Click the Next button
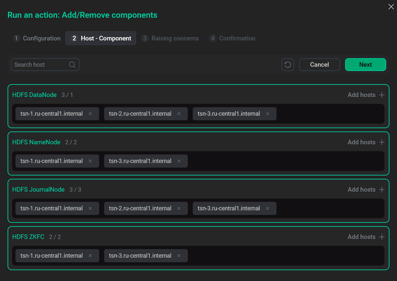Screen dimensions: 397x281 [x=365, y=64]
